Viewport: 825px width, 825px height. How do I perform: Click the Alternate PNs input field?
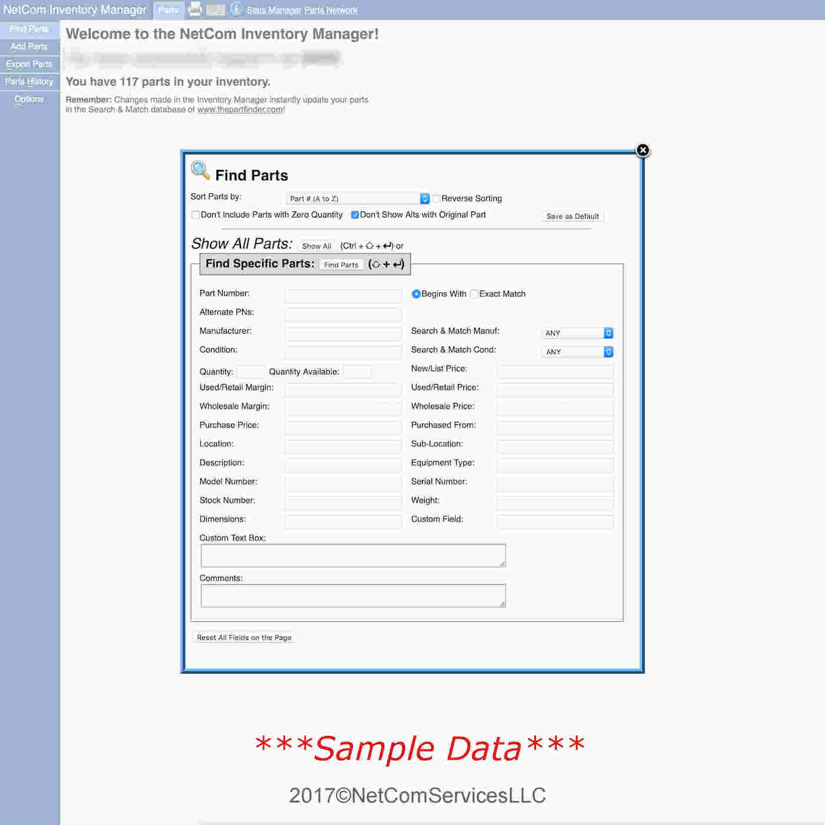point(343,314)
